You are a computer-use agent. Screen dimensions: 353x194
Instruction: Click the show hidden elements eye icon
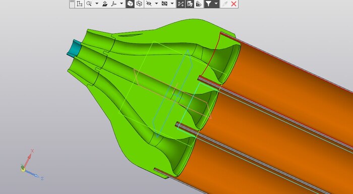click(164, 4)
